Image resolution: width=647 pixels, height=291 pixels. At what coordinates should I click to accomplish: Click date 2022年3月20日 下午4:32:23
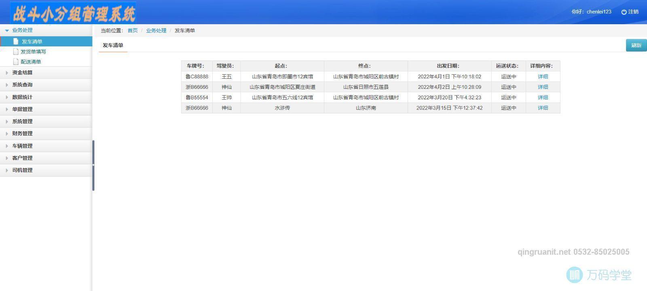450,97
